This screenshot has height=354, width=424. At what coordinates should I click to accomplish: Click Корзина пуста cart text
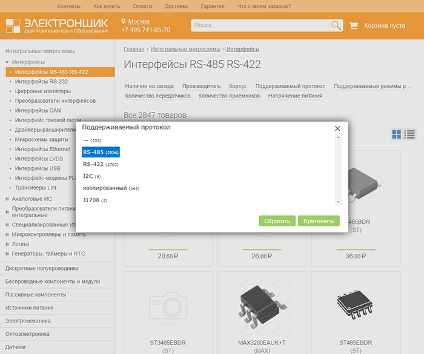(x=385, y=25)
